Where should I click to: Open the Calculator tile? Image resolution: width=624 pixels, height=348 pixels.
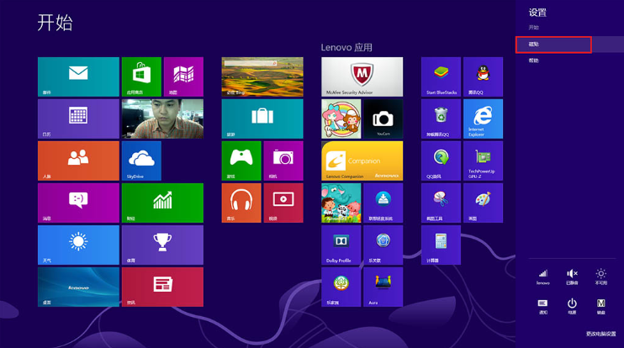tap(441, 245)
